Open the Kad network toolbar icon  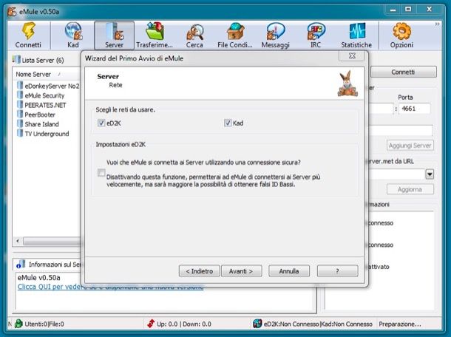point(73,31)
